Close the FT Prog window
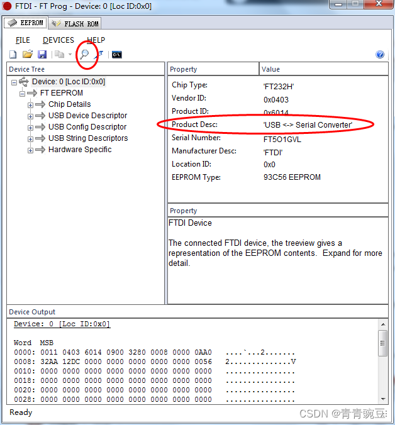This screenshot has width=395, height=425. click(x=379, y=4)
